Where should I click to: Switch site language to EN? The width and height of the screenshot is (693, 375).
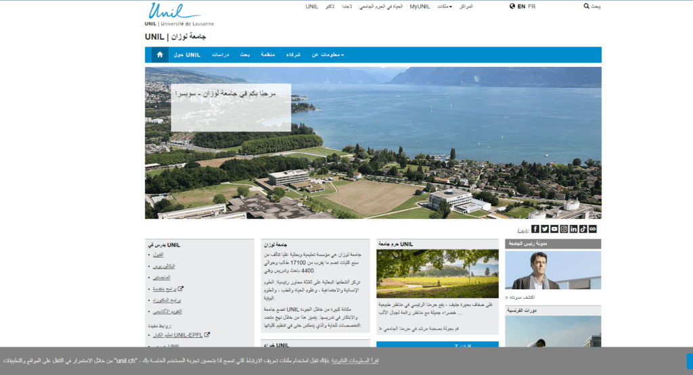[x=521, y=6]
